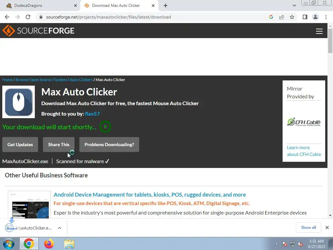333x250 pixels.
Task: Click the Share This button
Action: [59, 145]
